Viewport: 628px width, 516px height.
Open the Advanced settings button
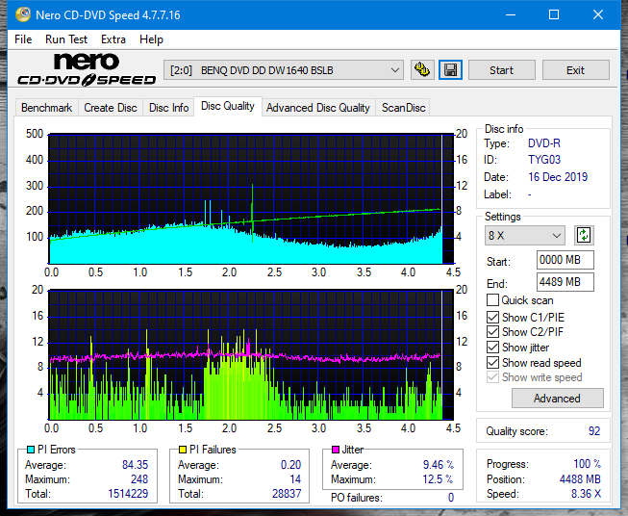557,399
